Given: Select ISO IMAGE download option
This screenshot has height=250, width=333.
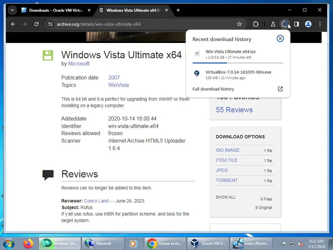Looking at the screenshot, I should tap(227, 150).
